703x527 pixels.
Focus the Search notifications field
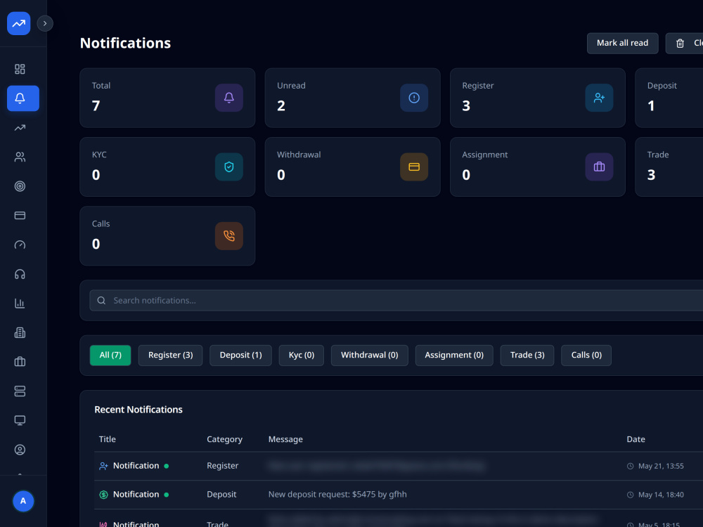(396, 300)
